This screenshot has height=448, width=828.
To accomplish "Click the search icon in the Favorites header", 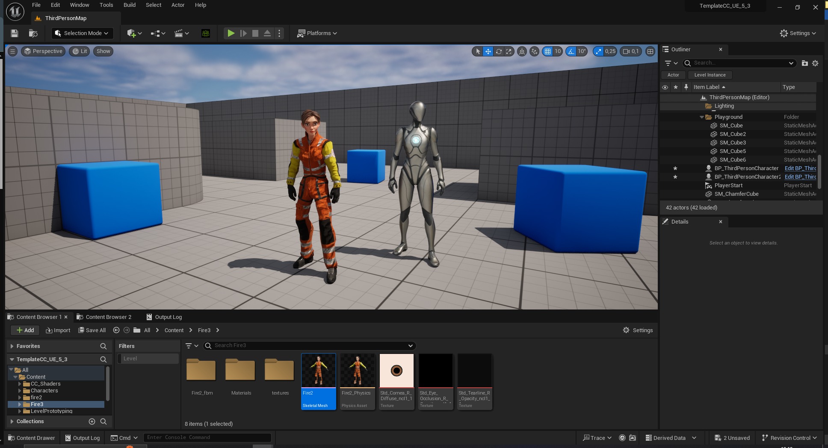I will click(x=103, y=346).
